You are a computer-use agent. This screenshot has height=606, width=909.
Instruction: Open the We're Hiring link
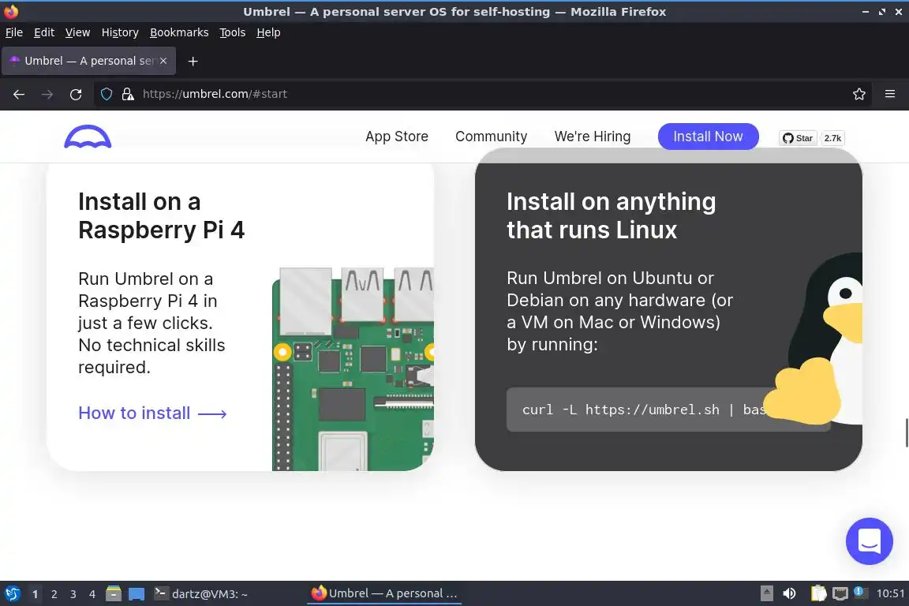coord(593,137)
